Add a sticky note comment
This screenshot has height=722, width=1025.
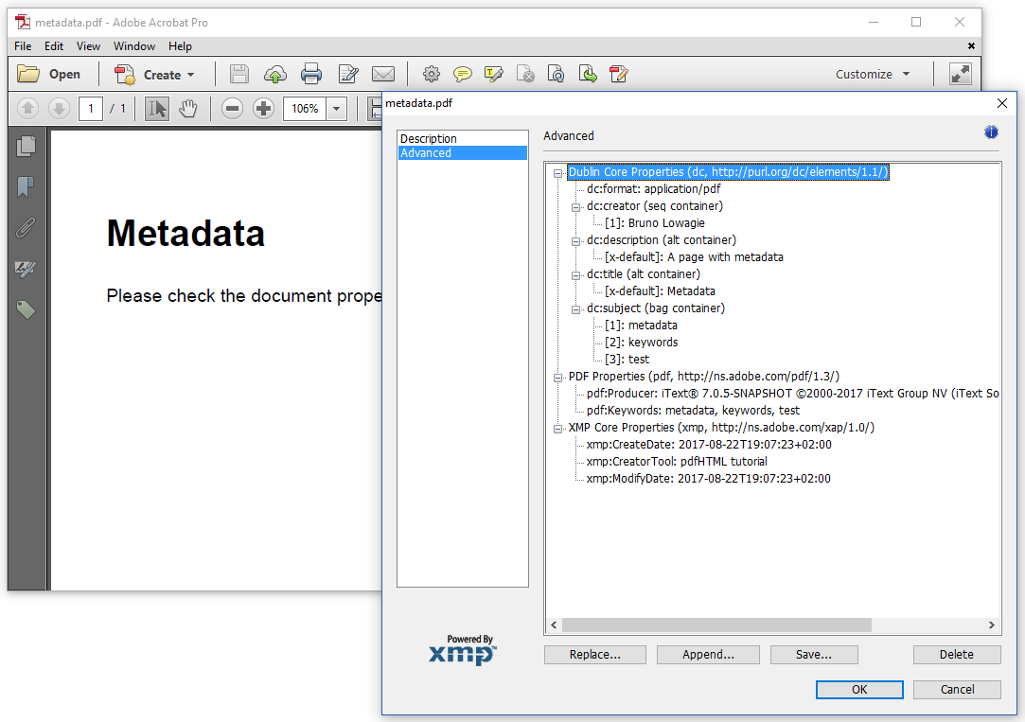pyautogui.click(x=462, y=73)
